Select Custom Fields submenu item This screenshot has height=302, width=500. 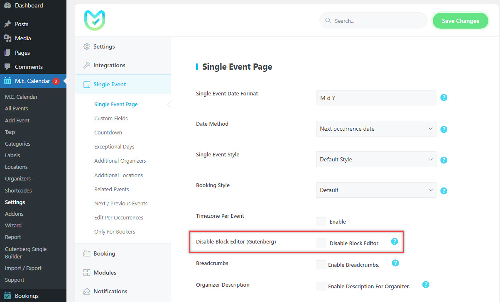pos(111,119)
